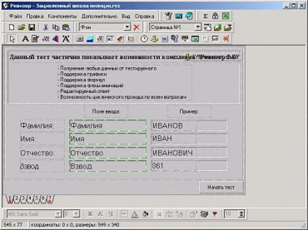Screen dimensions: 308x230
Task: Switch to page tab 2
Action: coord(17,199)
